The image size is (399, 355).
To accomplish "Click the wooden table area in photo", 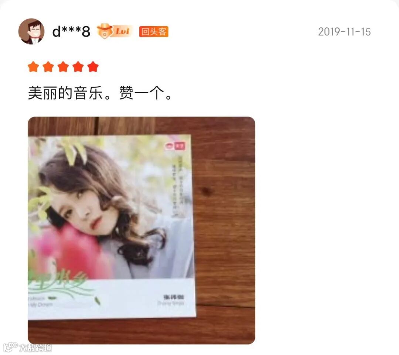I will (225, 229).
